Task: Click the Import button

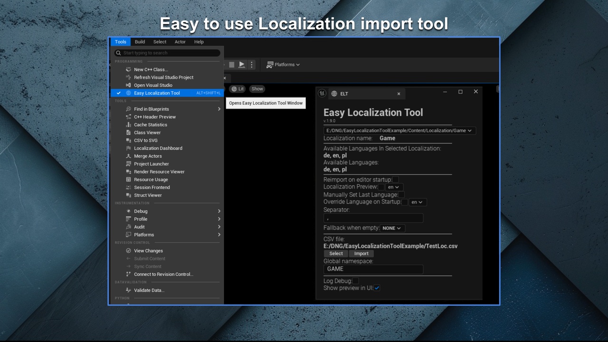Action: tap(361, 254)
